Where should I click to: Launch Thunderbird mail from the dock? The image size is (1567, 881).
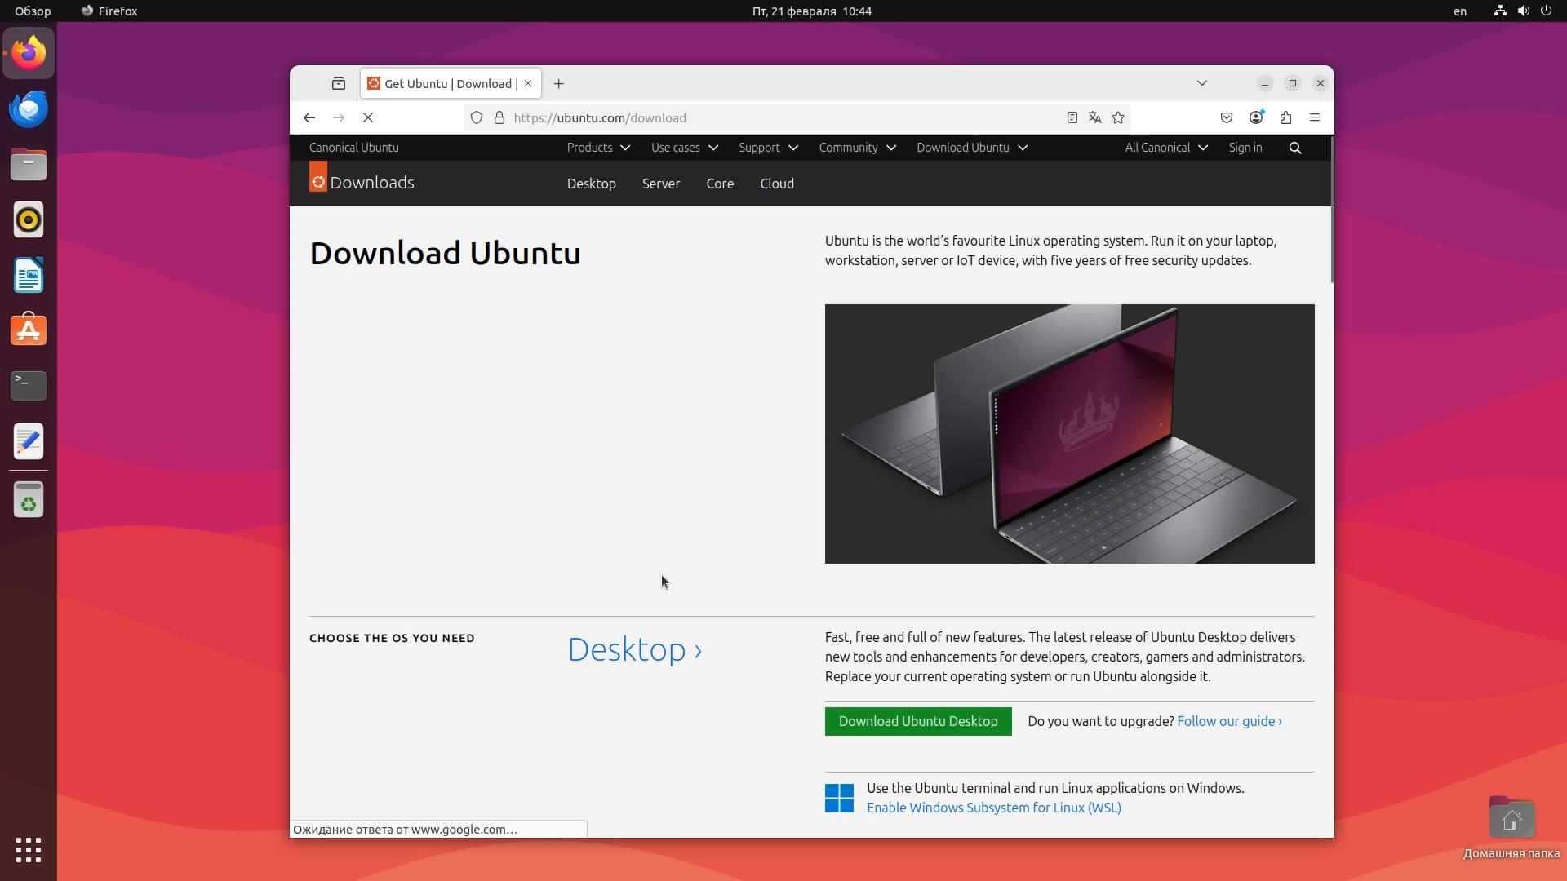[29, 108]
